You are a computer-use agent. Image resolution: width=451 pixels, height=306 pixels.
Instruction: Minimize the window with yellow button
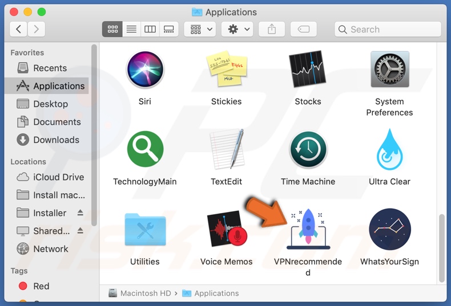[x=27, y=12]
